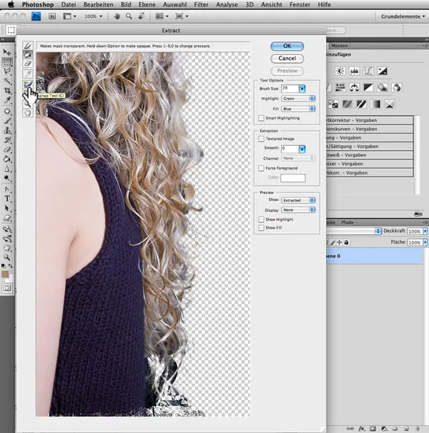The width and height of the screenshot is (429, 433).
Task: Open the Highlight color dropdown
Action: pos(298,99)
